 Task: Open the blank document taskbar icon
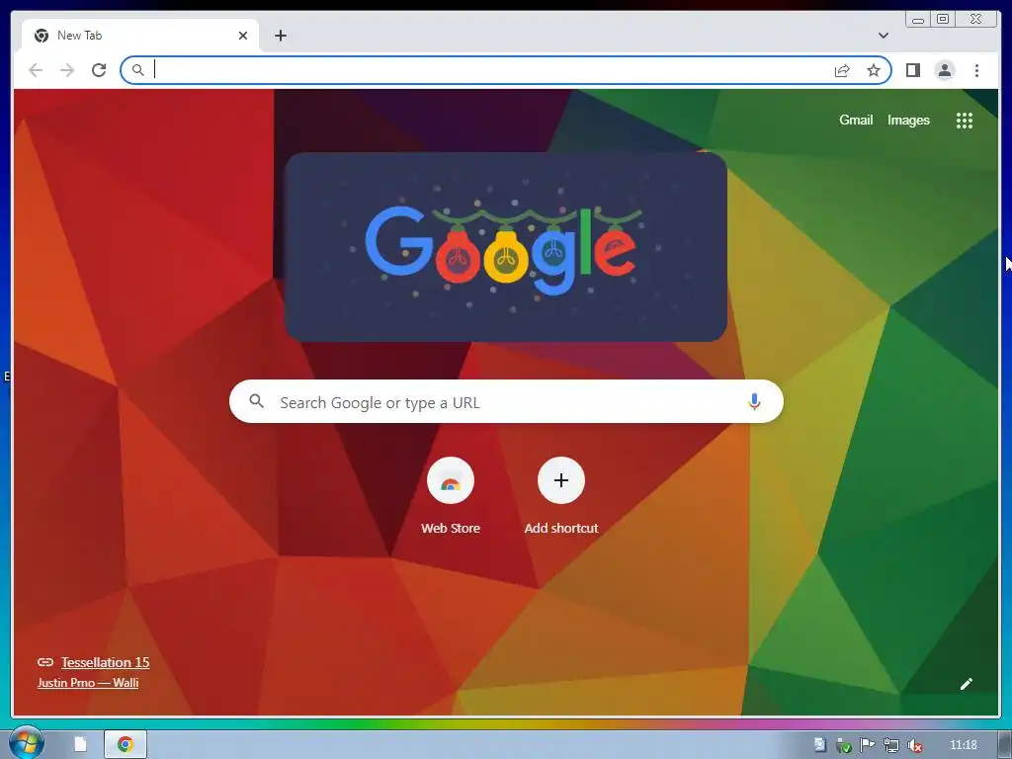(81, 745)
